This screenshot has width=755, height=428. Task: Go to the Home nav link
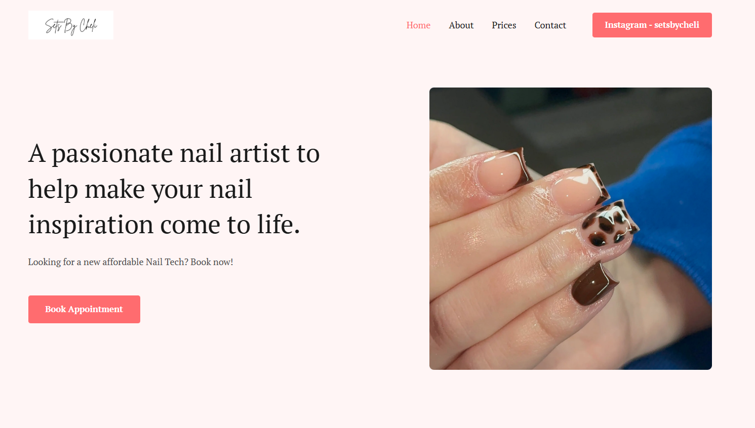coord(418,25)
